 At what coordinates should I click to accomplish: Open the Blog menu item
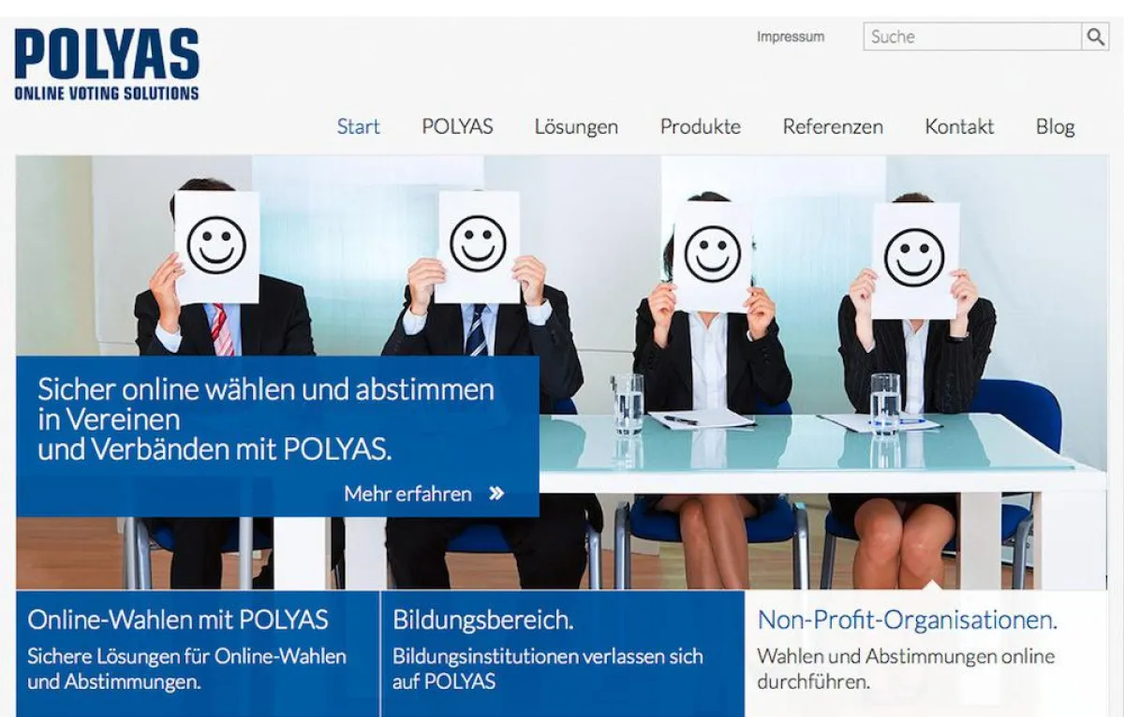point(1055,126)
